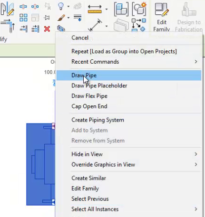This screenshot has width=205, height=217.
Task: Select the Array tool grid icon
Action: 23,18
